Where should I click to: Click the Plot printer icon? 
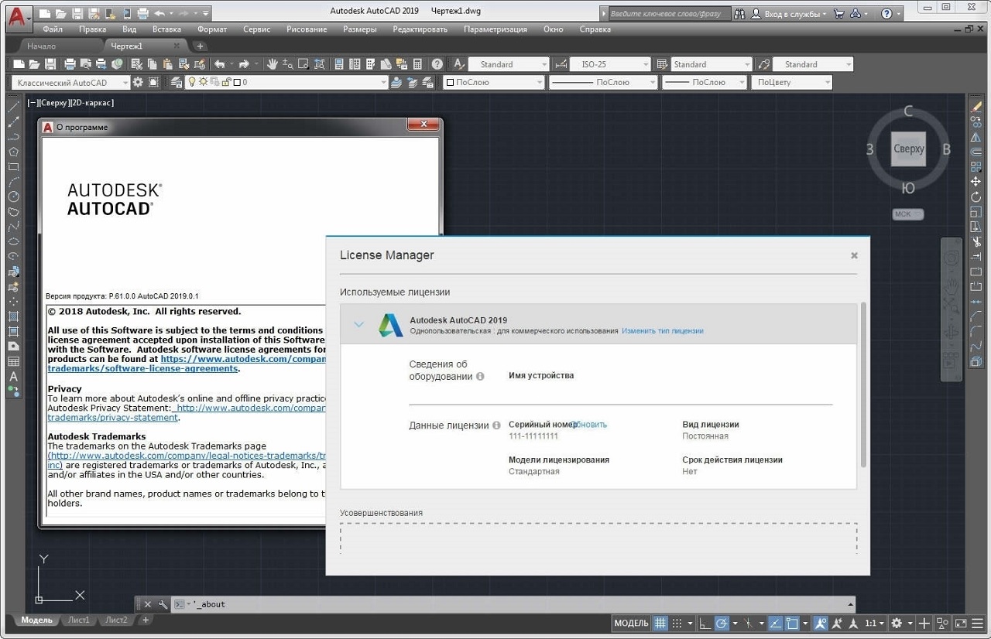pos(70,64)
